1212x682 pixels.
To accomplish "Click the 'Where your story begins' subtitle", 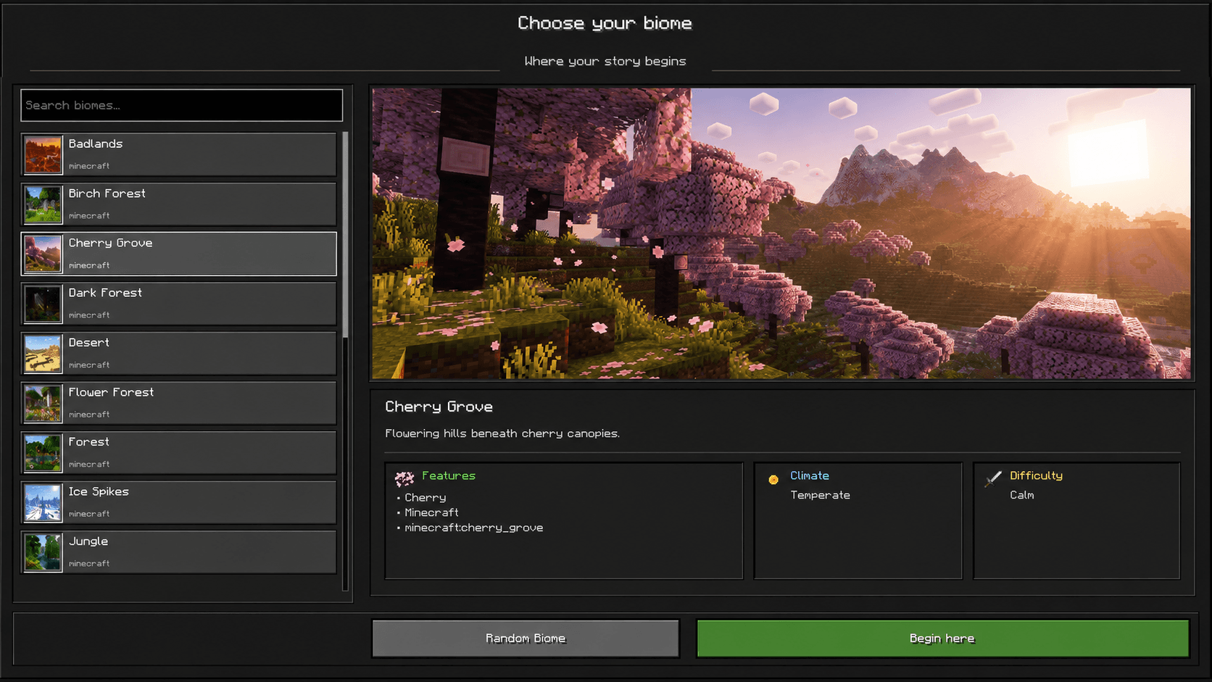I will point(605,62).
